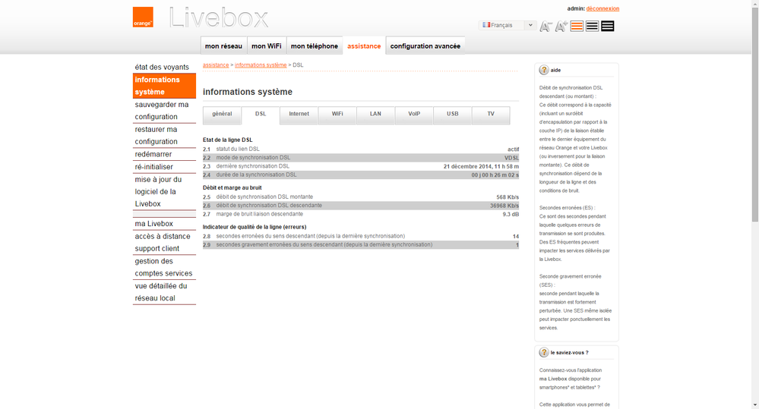Increase font size with A+ icon
The image size is (759, 409).
click(561, 26)
